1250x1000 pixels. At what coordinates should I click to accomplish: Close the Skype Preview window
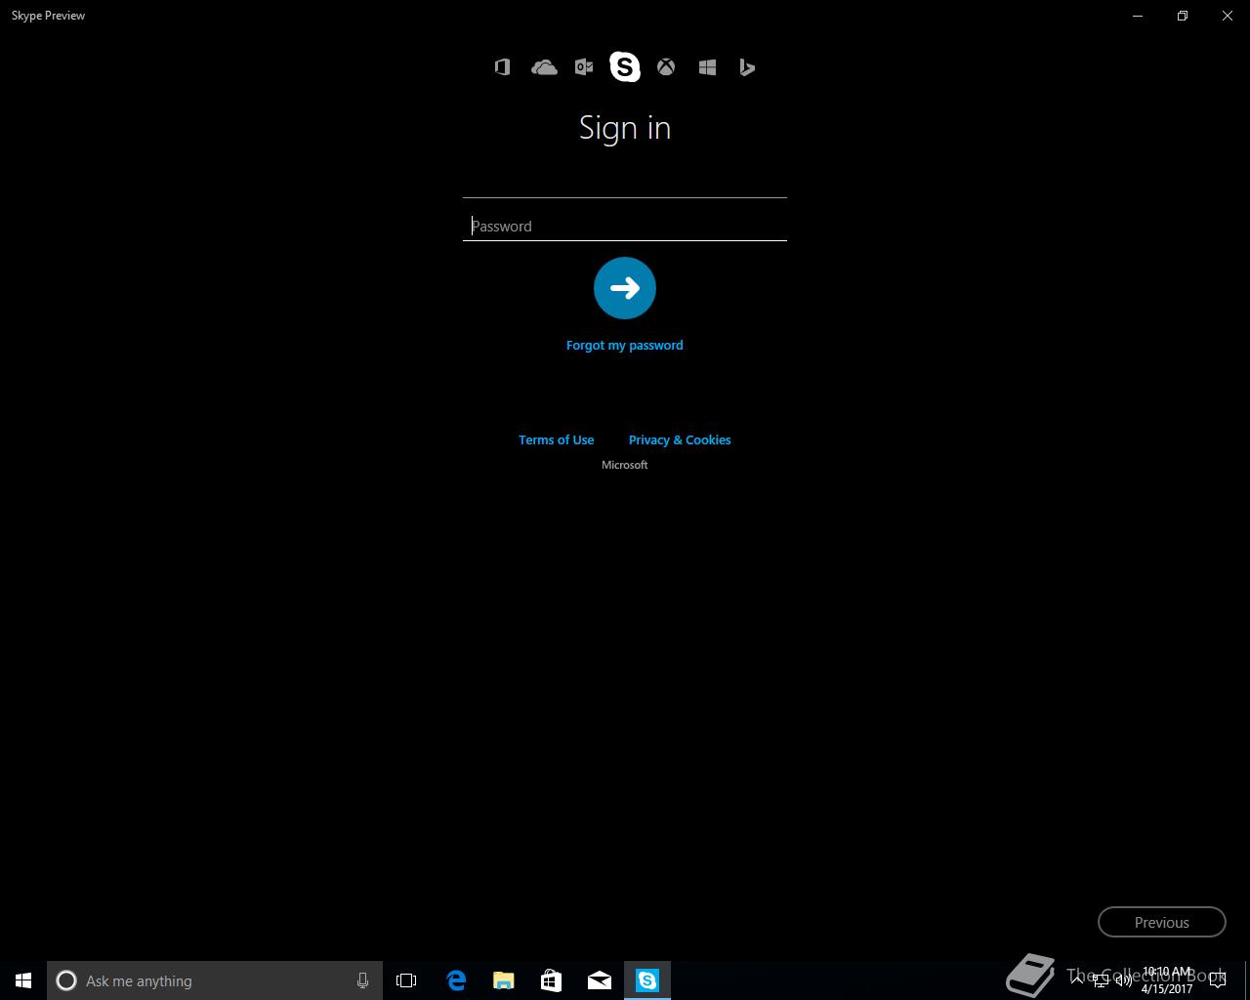1228,16
